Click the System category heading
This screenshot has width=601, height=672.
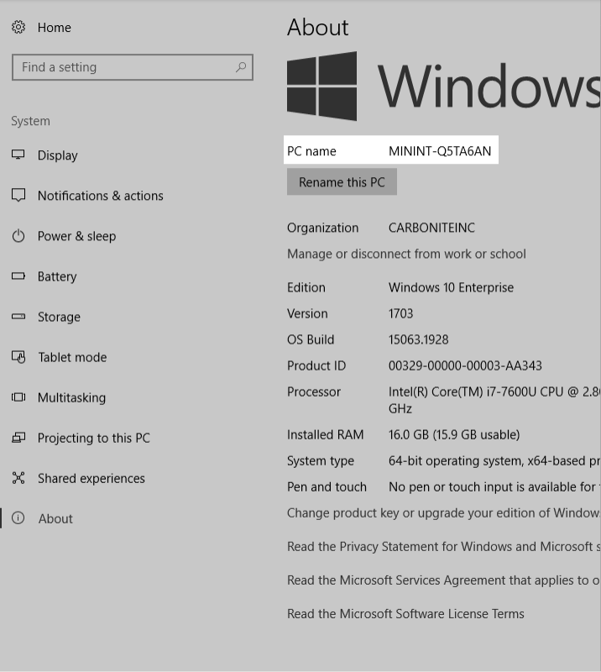click(x=30, y=121)
